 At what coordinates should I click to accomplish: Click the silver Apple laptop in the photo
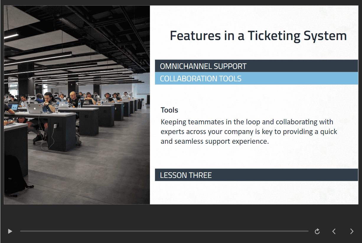pos(35,108)
